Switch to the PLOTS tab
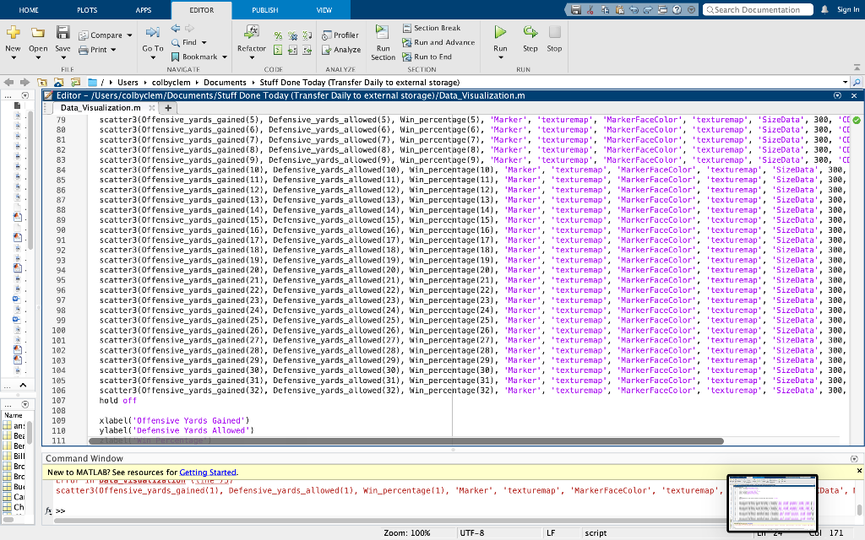Image resolution: width=865 pixels, height=540 pixels. pos(87,10)
